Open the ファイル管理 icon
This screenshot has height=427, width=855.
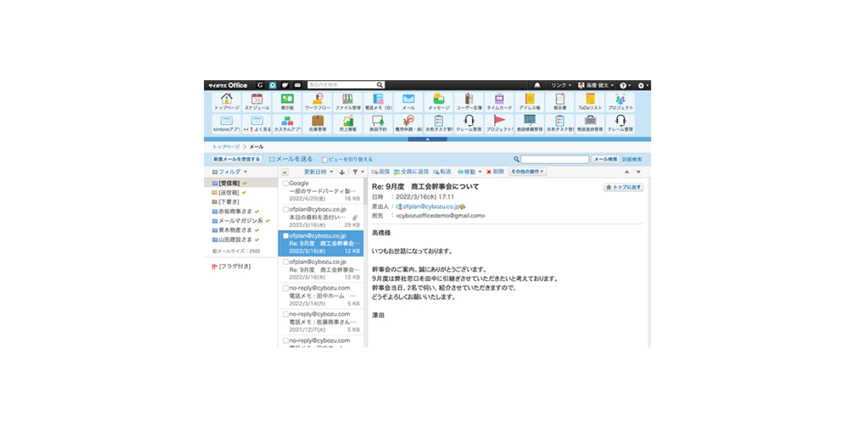pos(347,102)
